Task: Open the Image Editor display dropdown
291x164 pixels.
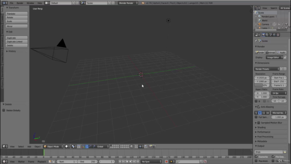Action: click(274, 57)
